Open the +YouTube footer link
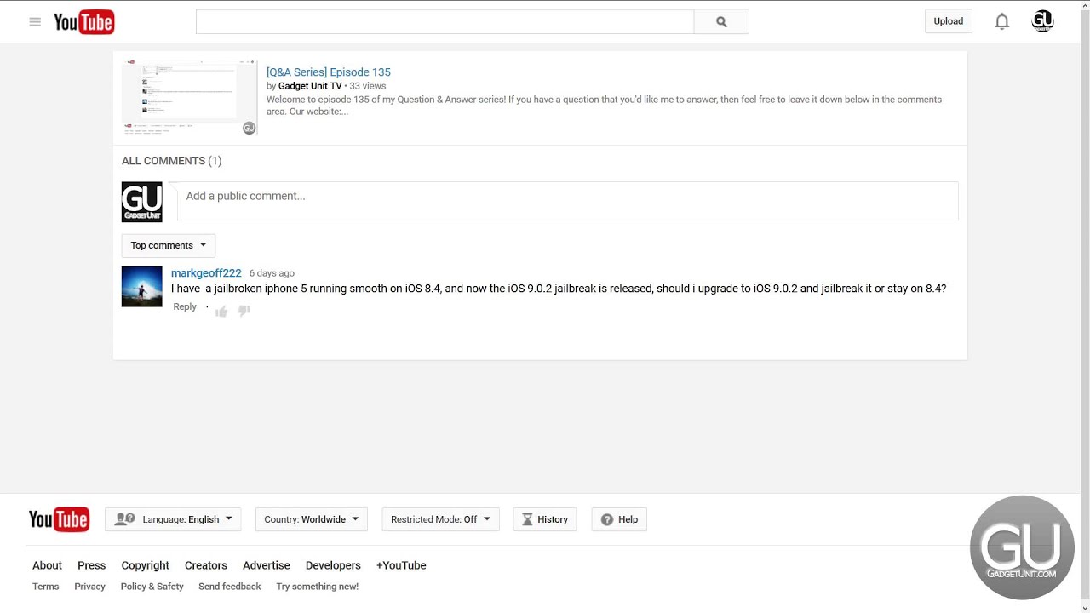 [401, 565]
